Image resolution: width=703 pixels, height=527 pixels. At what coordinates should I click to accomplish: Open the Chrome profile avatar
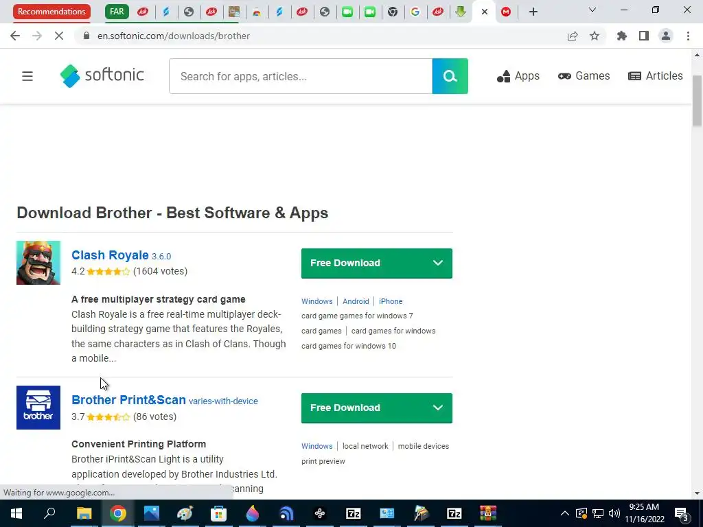coord(666,36)
